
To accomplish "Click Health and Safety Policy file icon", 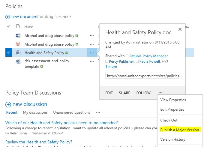I will 18,53.
